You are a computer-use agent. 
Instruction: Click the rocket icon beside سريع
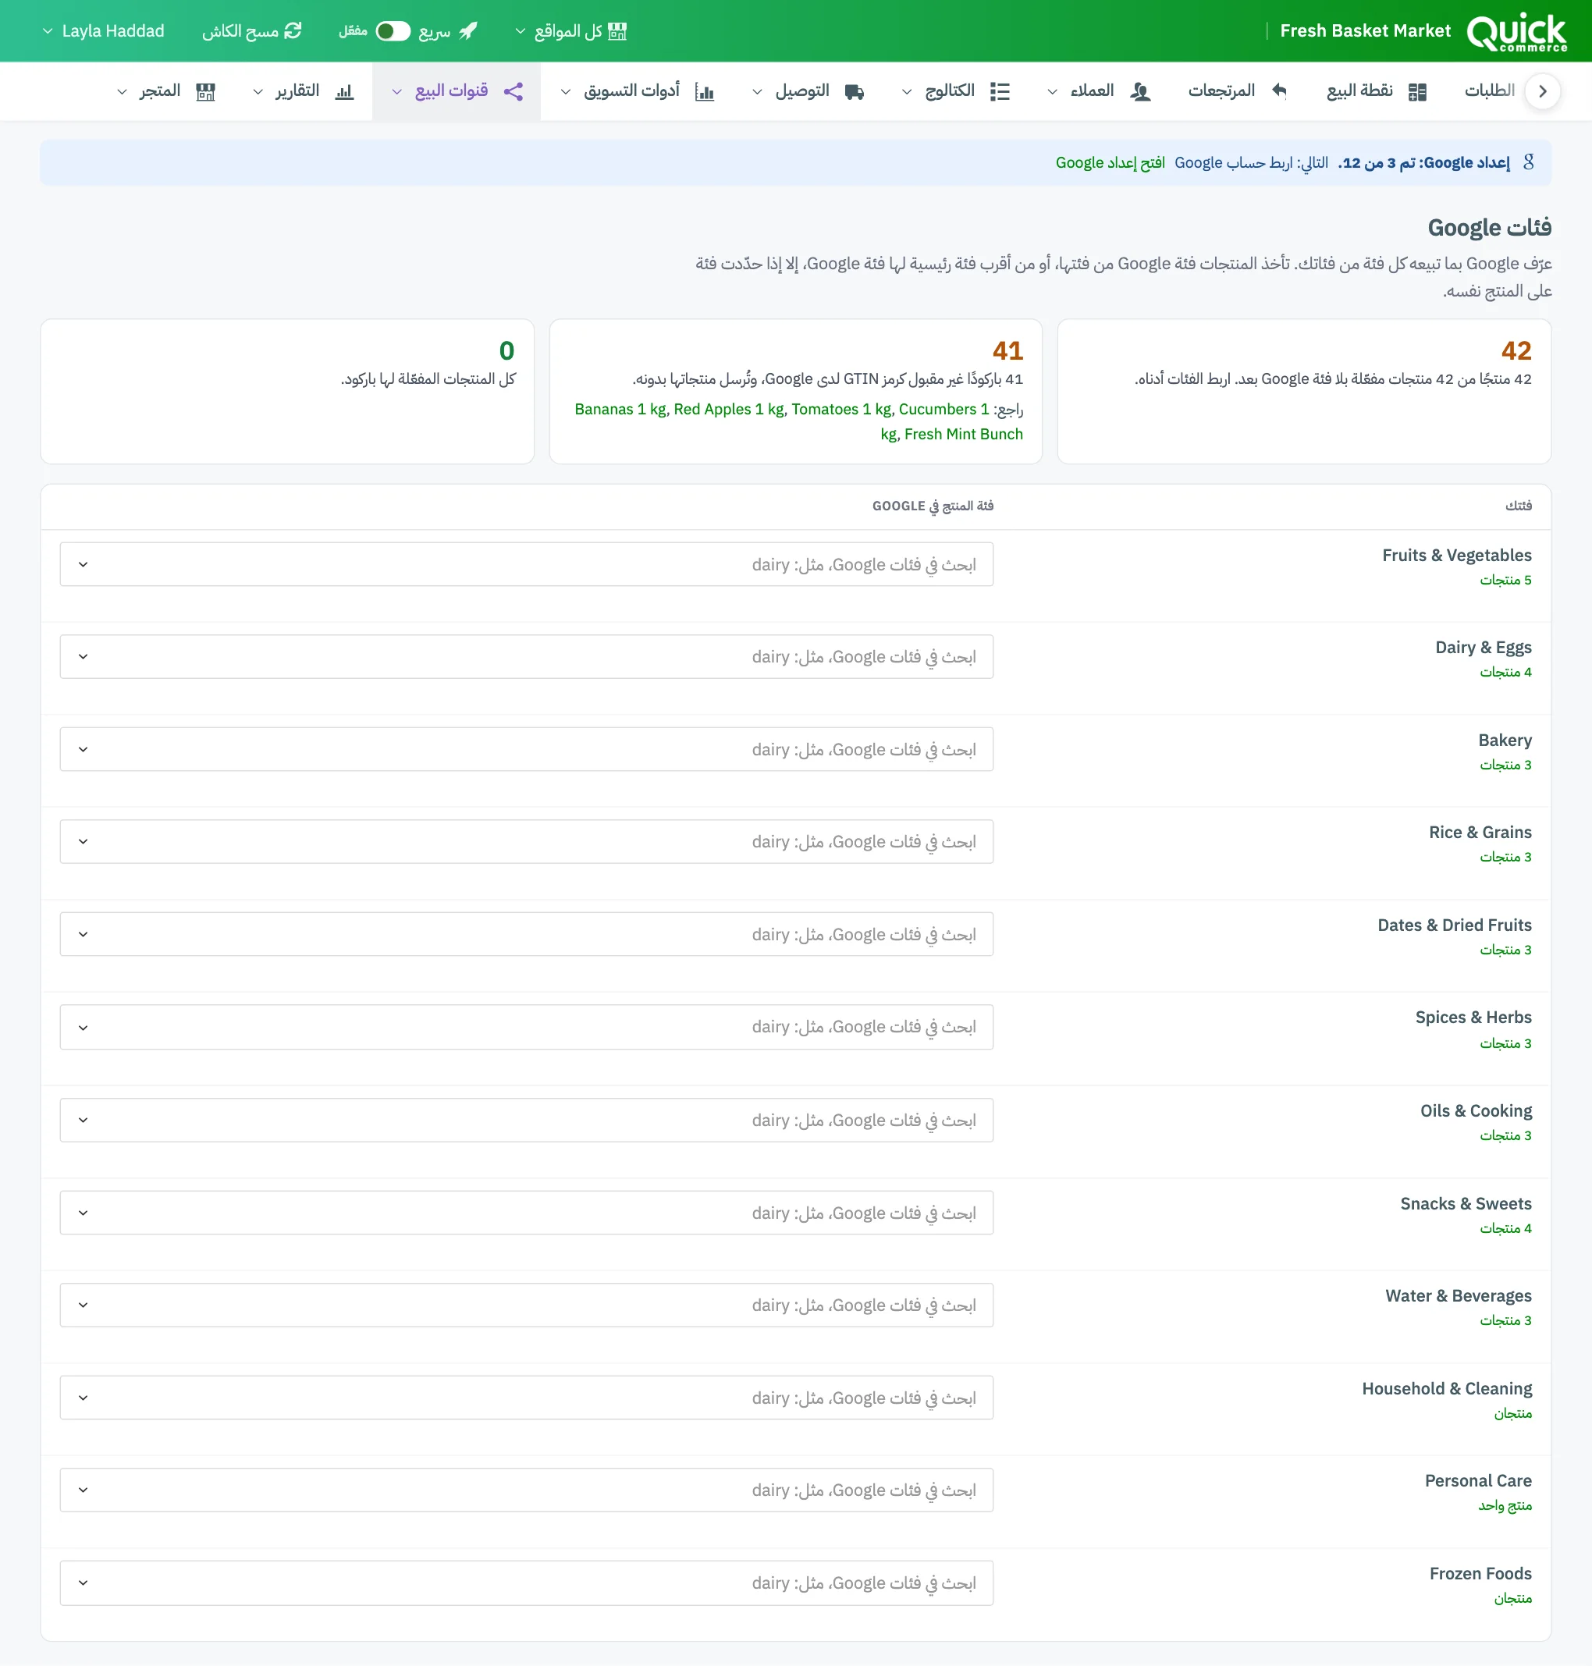468,31
